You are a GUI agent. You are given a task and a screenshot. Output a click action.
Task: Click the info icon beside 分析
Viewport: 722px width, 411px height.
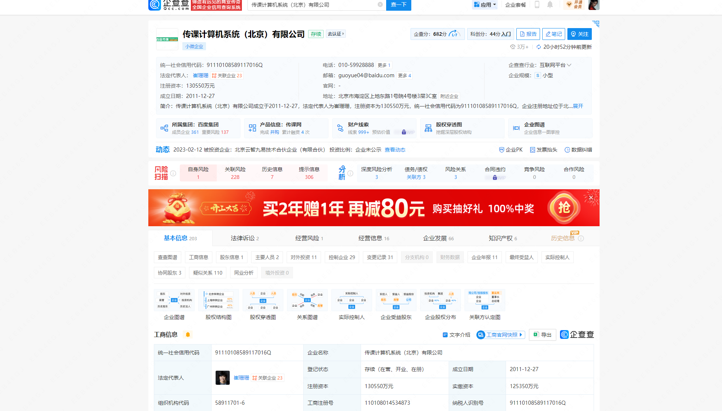click(350, 173)
